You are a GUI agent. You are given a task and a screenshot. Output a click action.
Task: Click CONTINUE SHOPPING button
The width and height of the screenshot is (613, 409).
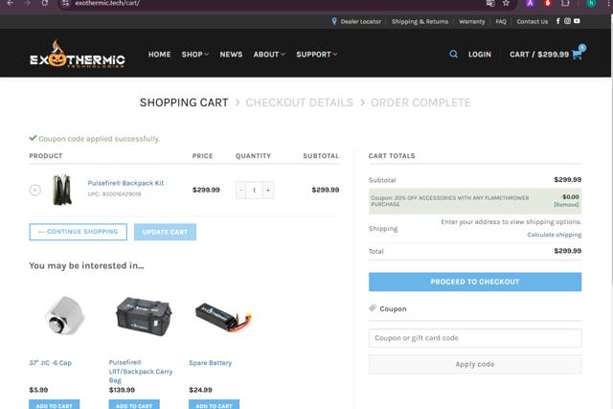[79, 232]
